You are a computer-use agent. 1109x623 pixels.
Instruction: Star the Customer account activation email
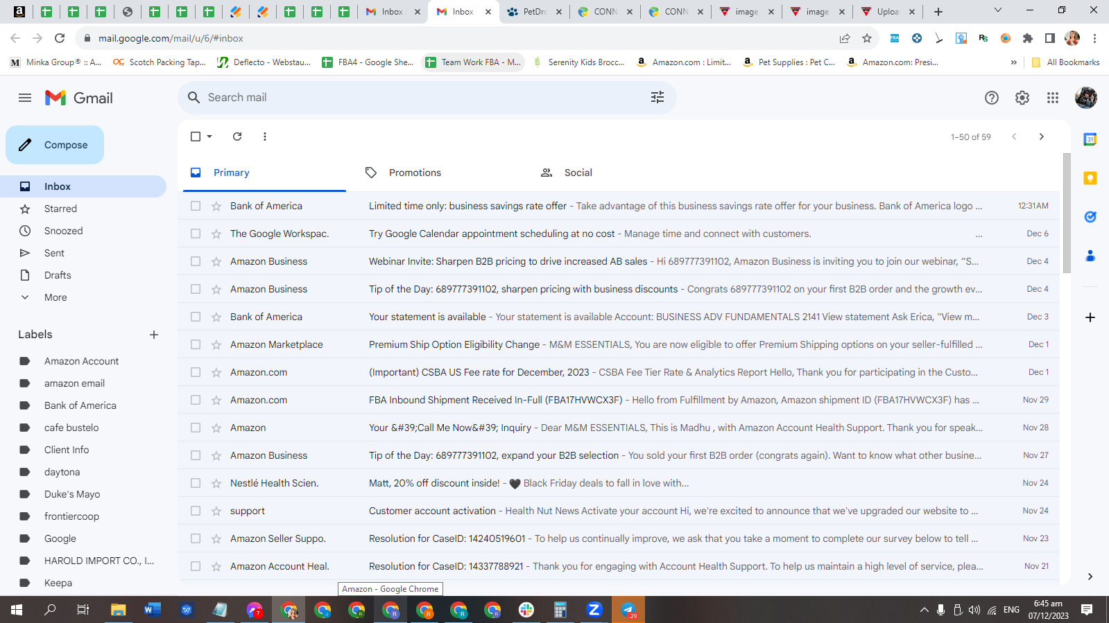pyautogui.click(x=216, y=511)
